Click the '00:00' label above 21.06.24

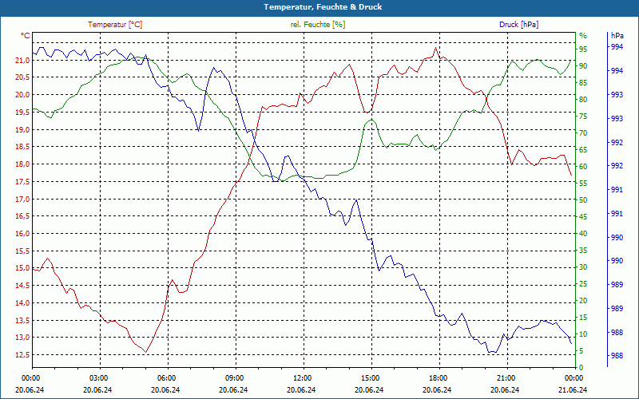point(573,377)
